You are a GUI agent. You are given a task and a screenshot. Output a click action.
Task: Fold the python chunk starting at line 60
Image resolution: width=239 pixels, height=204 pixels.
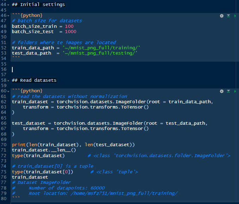tap(8, 91)
